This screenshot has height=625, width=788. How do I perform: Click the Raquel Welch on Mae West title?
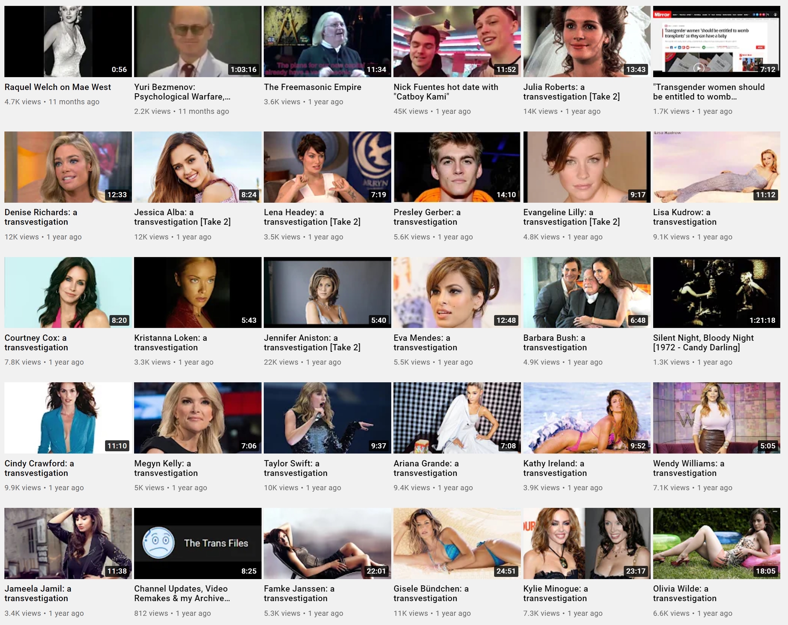58,87
